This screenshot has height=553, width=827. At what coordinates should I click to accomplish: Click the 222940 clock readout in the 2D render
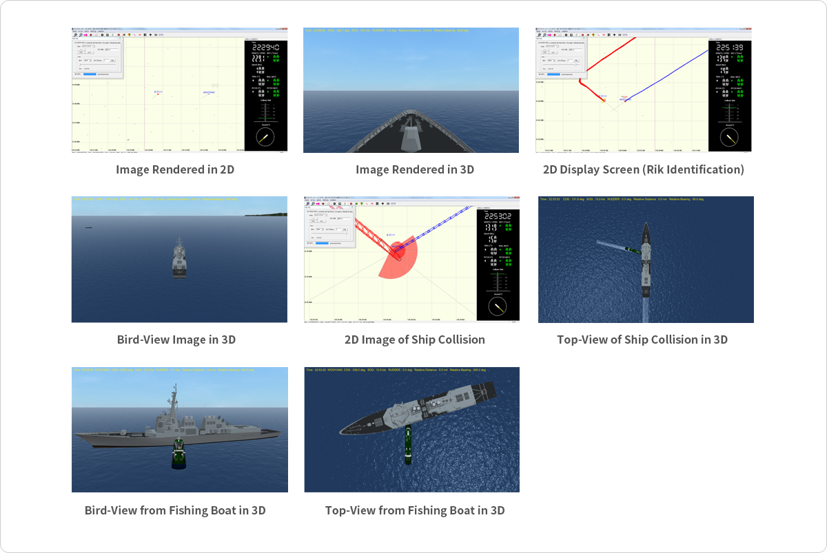265,47
